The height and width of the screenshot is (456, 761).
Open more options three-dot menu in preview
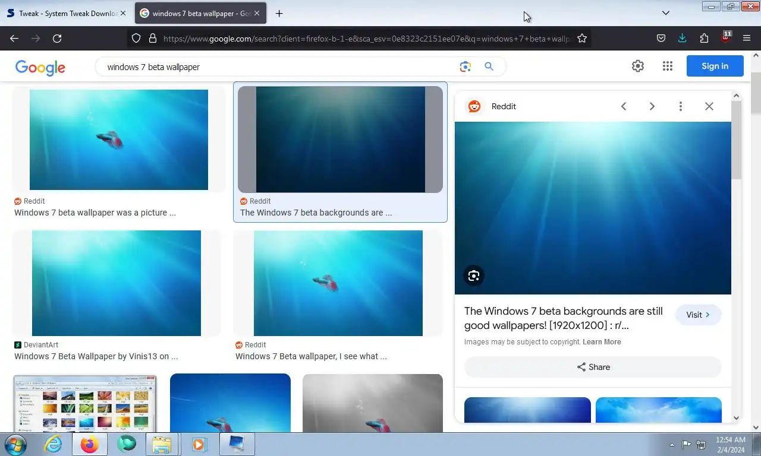(x=681, y=106)
